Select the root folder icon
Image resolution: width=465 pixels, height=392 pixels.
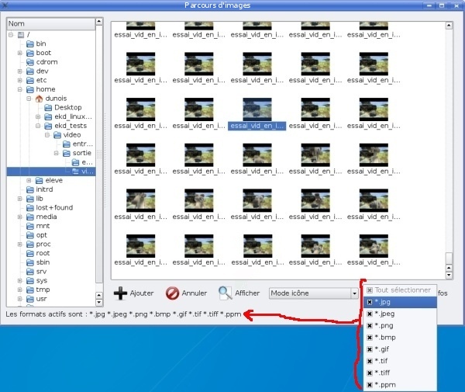click(30, 253)
